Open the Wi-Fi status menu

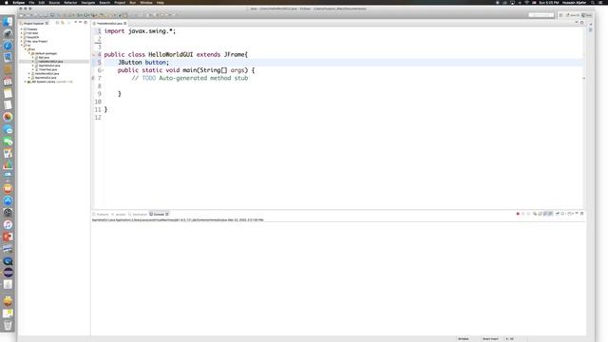coord(527,2)
